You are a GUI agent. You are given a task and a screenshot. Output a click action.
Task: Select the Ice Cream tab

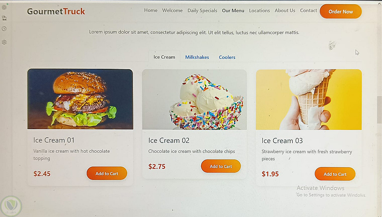coord(164,57)
